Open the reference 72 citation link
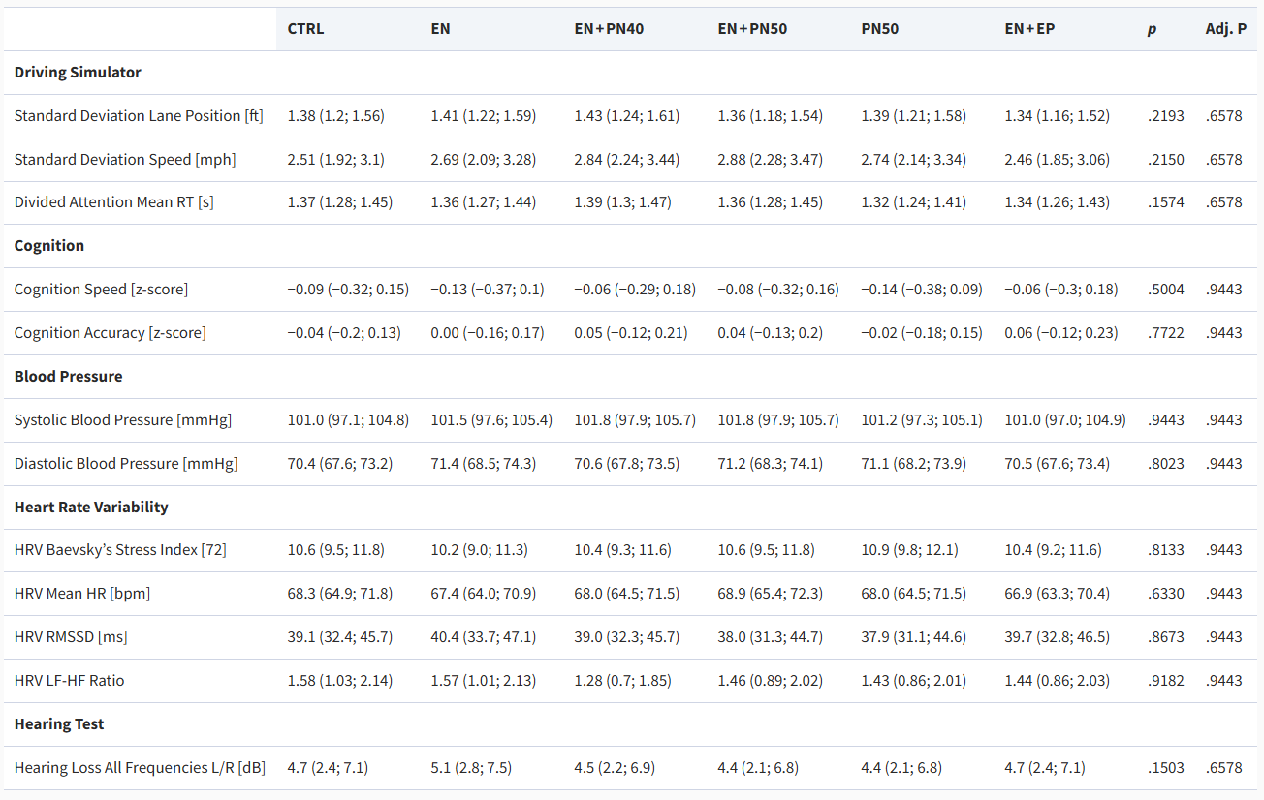This screenshot has width=1264, height=800. click(x=212, y=550)
